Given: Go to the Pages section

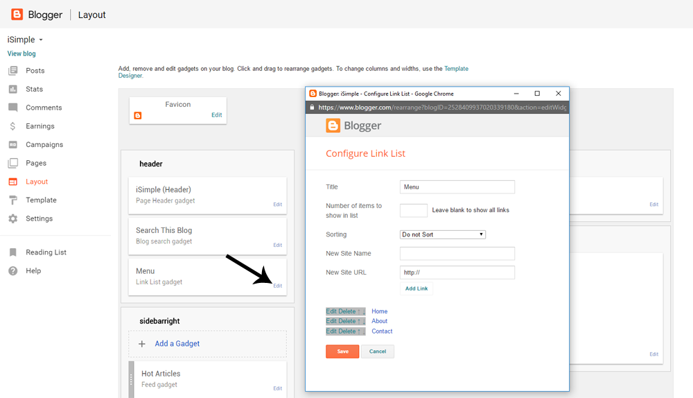Looking at the screenshot, I should tap(36, 163).
